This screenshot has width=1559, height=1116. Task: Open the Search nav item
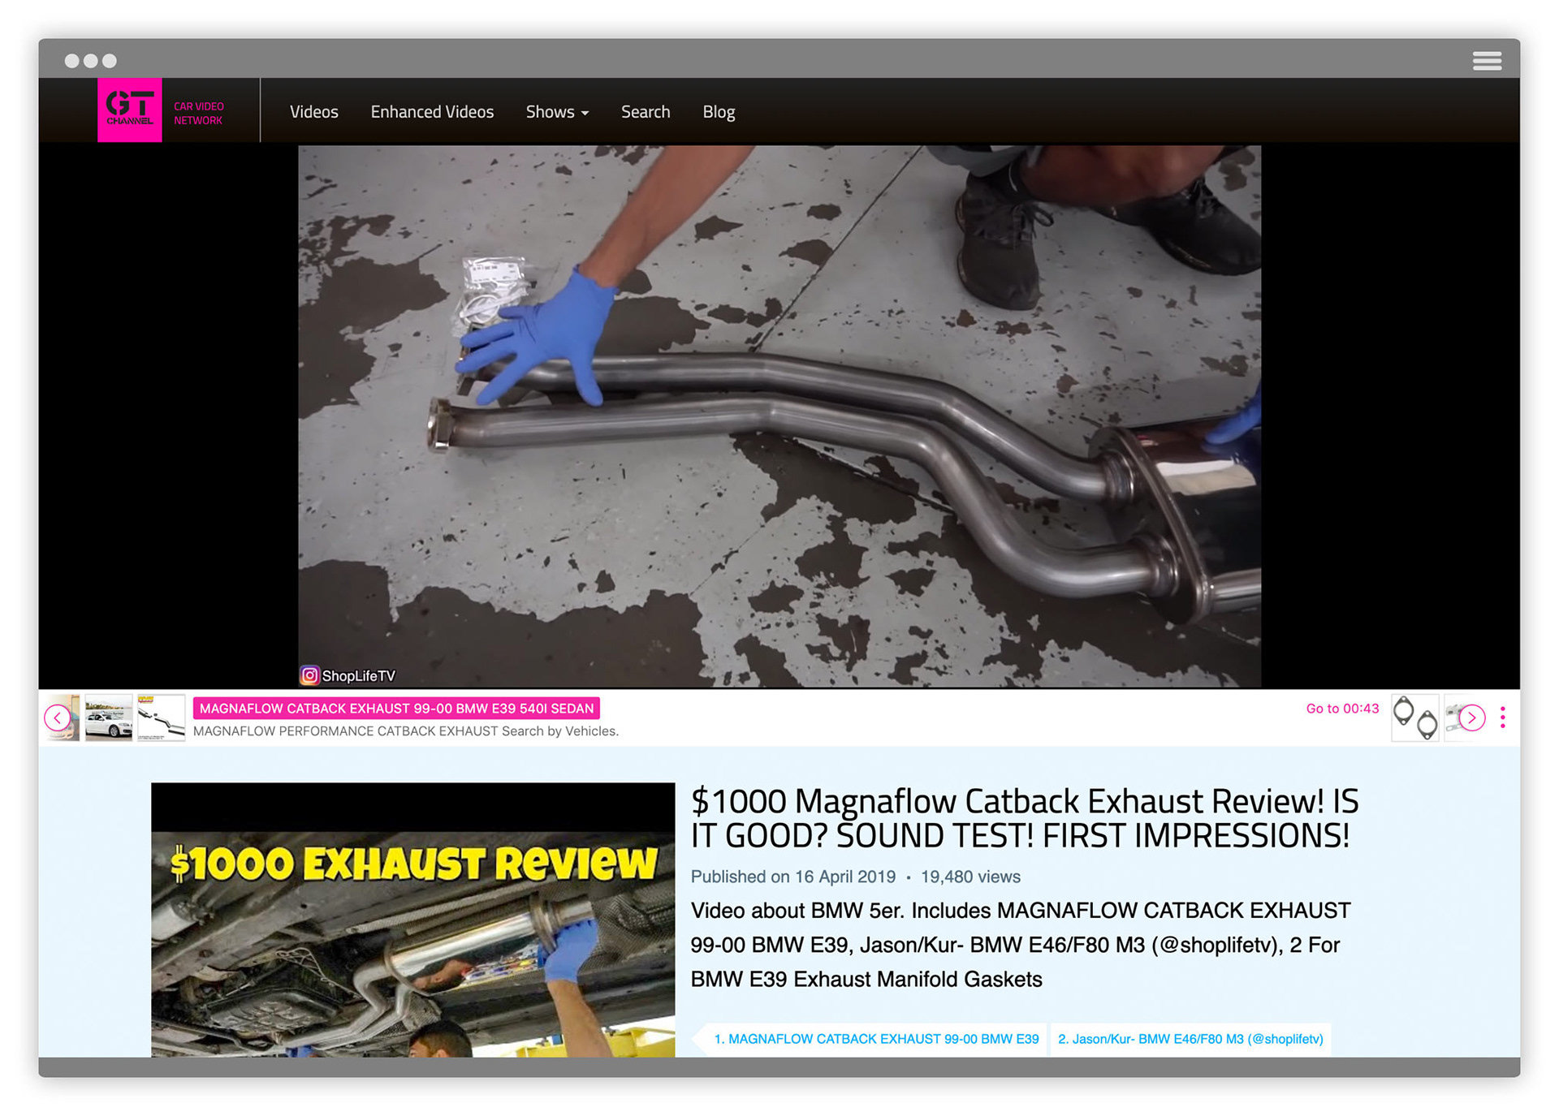(x=646, y=112)
